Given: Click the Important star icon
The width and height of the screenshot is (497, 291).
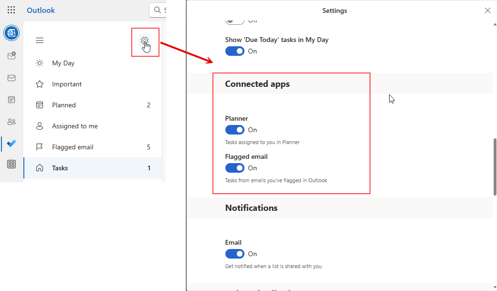Looking at the screenshot, I should coord(39,83).
